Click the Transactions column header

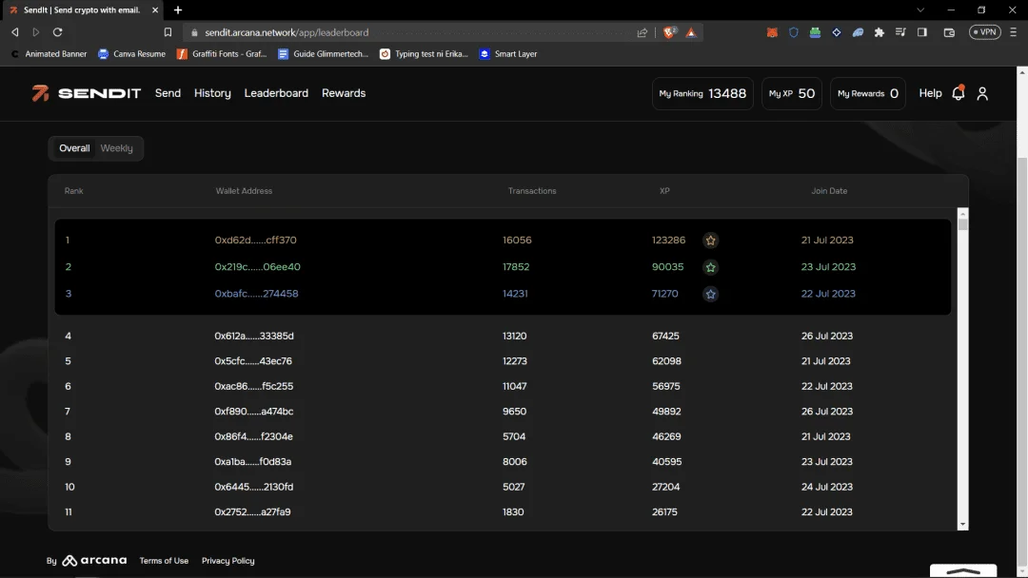tap(532, 191)
